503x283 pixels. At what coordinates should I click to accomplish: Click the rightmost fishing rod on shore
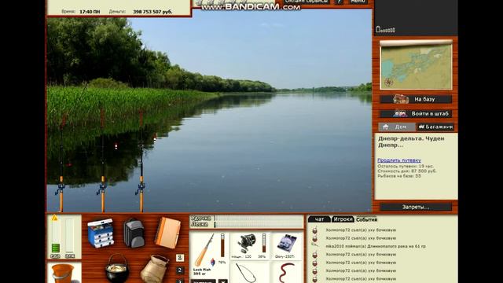pos(141,160)
